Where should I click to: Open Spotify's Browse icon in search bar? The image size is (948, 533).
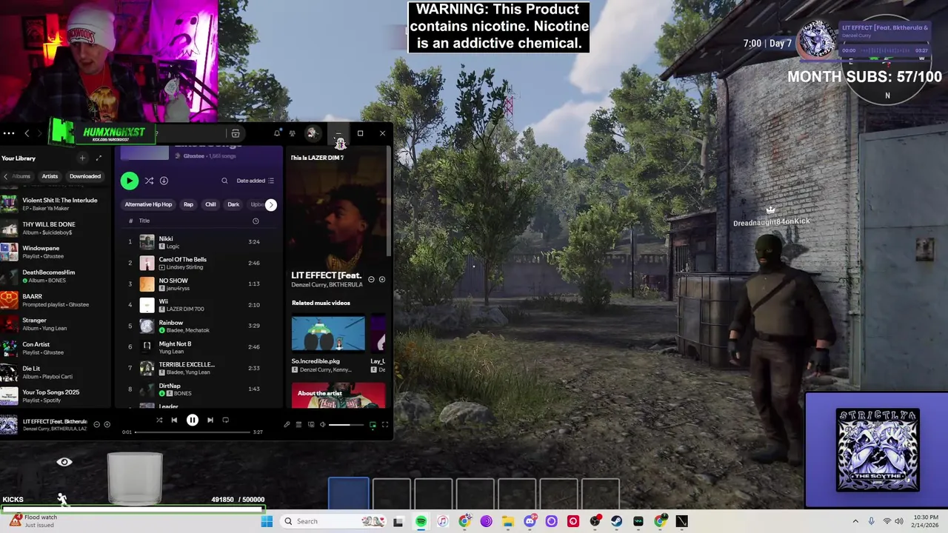tap(236, 133)
